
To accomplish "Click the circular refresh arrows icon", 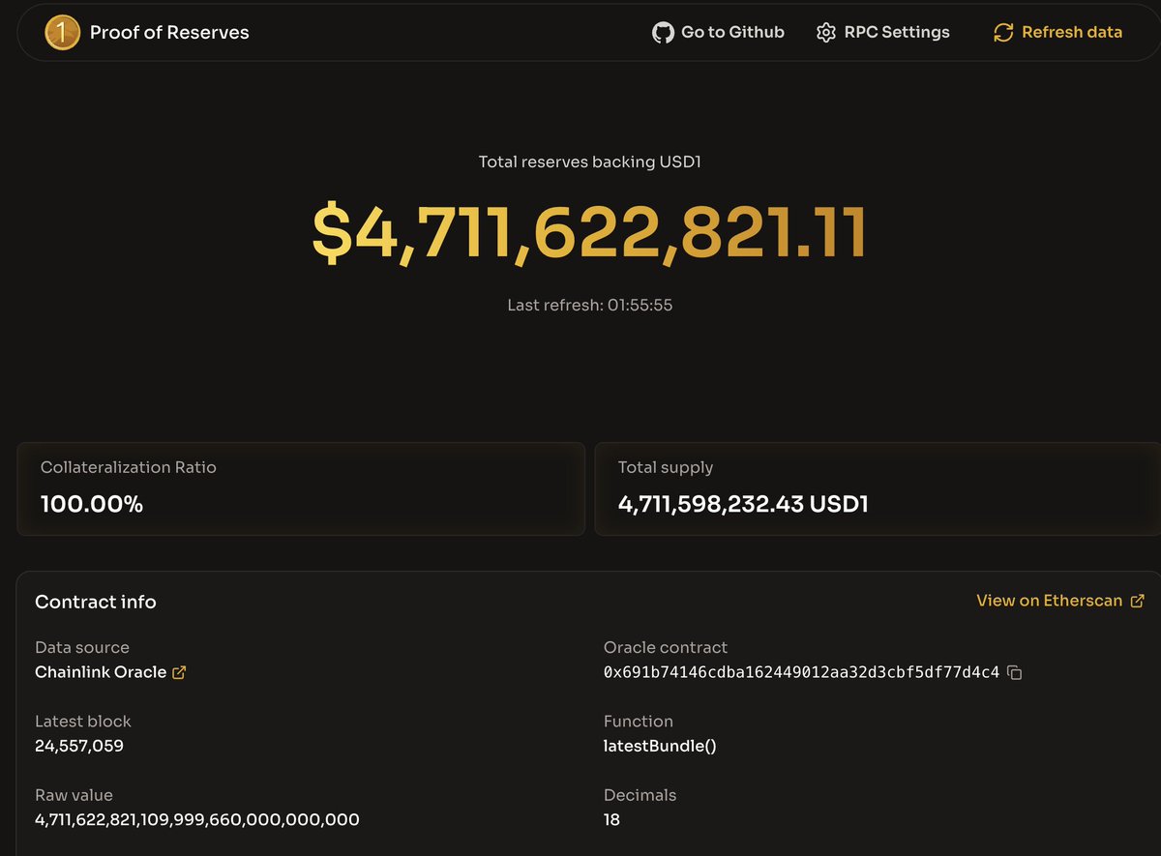I will (1003, 33).
